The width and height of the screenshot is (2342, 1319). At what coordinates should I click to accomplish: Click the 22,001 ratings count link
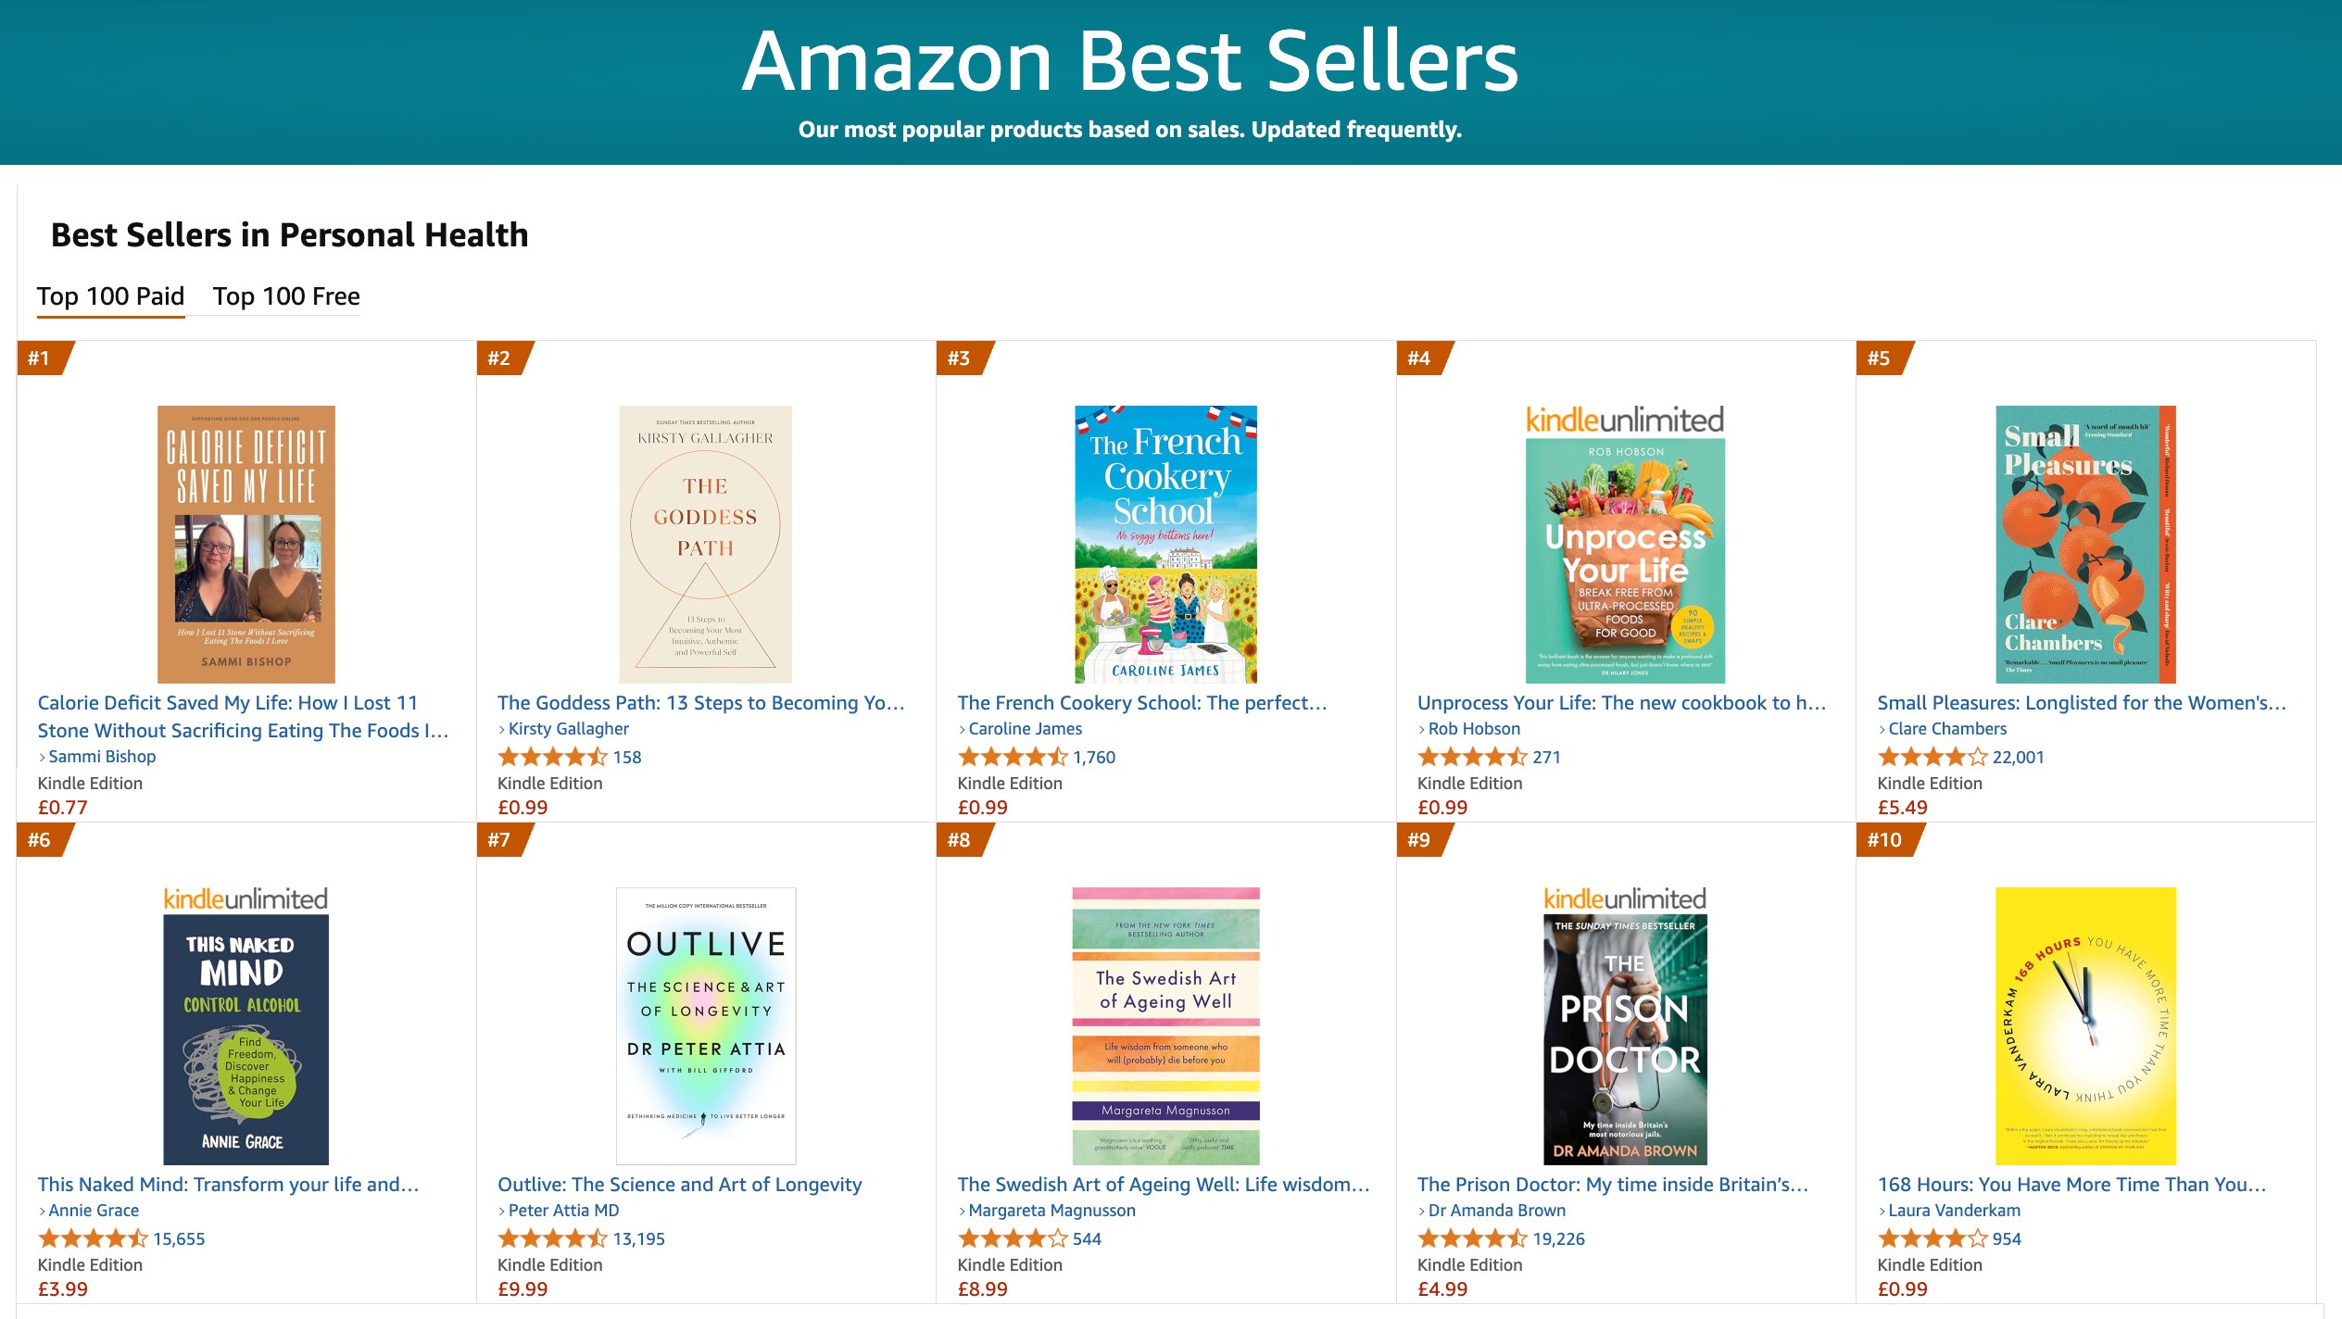(2018, 757)
